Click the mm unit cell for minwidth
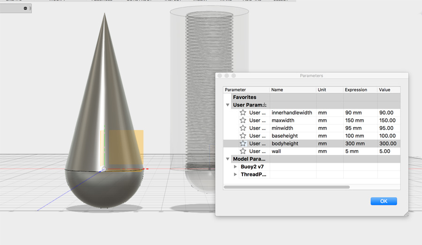Image resolution: width=422 pixels, height=245 pixels. 330,128
